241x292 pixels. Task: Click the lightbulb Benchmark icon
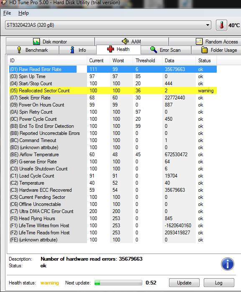(19, 50)
